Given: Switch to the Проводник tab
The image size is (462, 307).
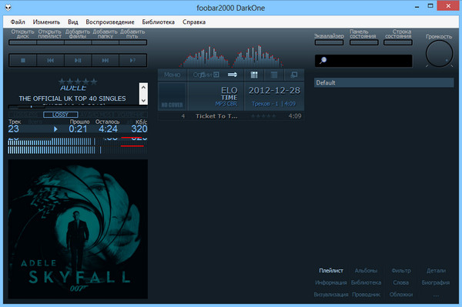Looking at the screenshot, I should (366, 295).
